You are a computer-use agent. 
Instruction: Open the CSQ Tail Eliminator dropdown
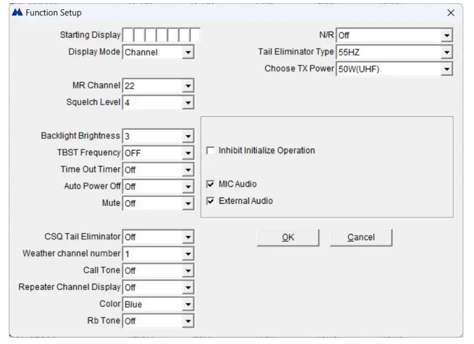click(x=188, y=236)
